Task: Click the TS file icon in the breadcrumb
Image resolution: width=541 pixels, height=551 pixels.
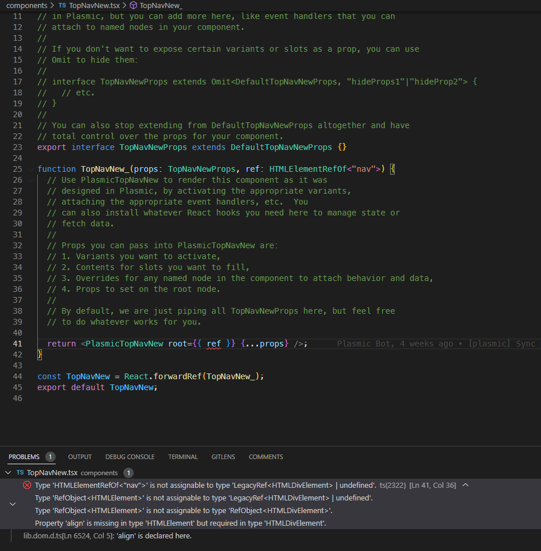Action: [62, 5]
